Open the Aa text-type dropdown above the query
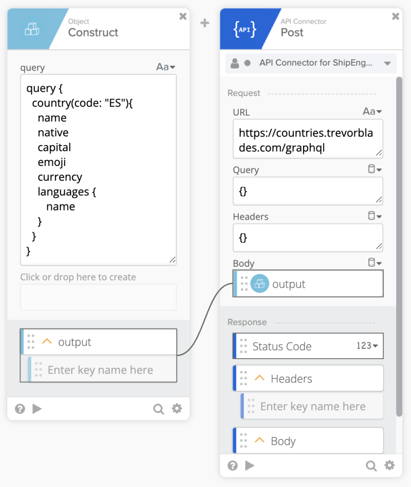 tap(165, 67)
